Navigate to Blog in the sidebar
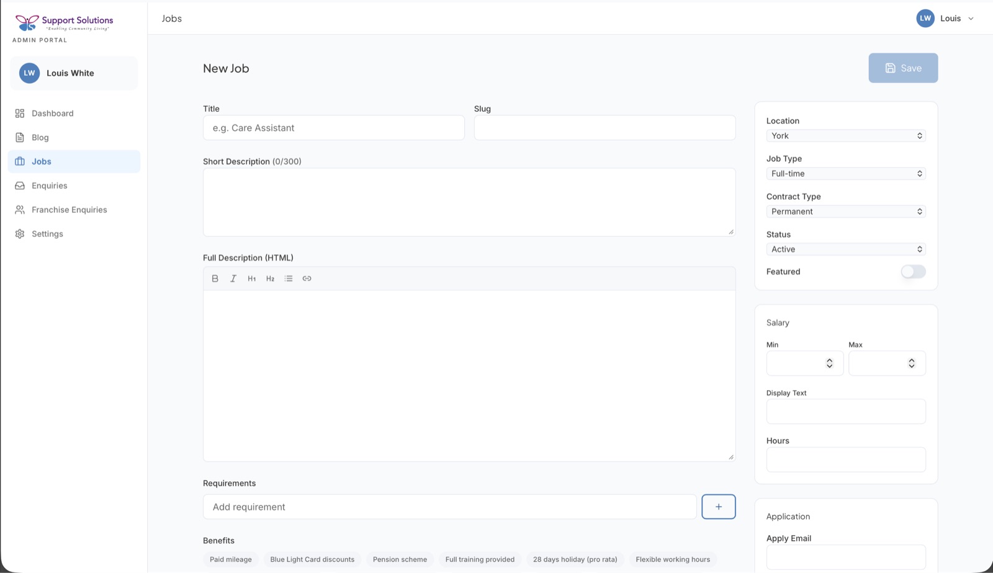Viewport: 993px width, 573px height. (74, 138)
